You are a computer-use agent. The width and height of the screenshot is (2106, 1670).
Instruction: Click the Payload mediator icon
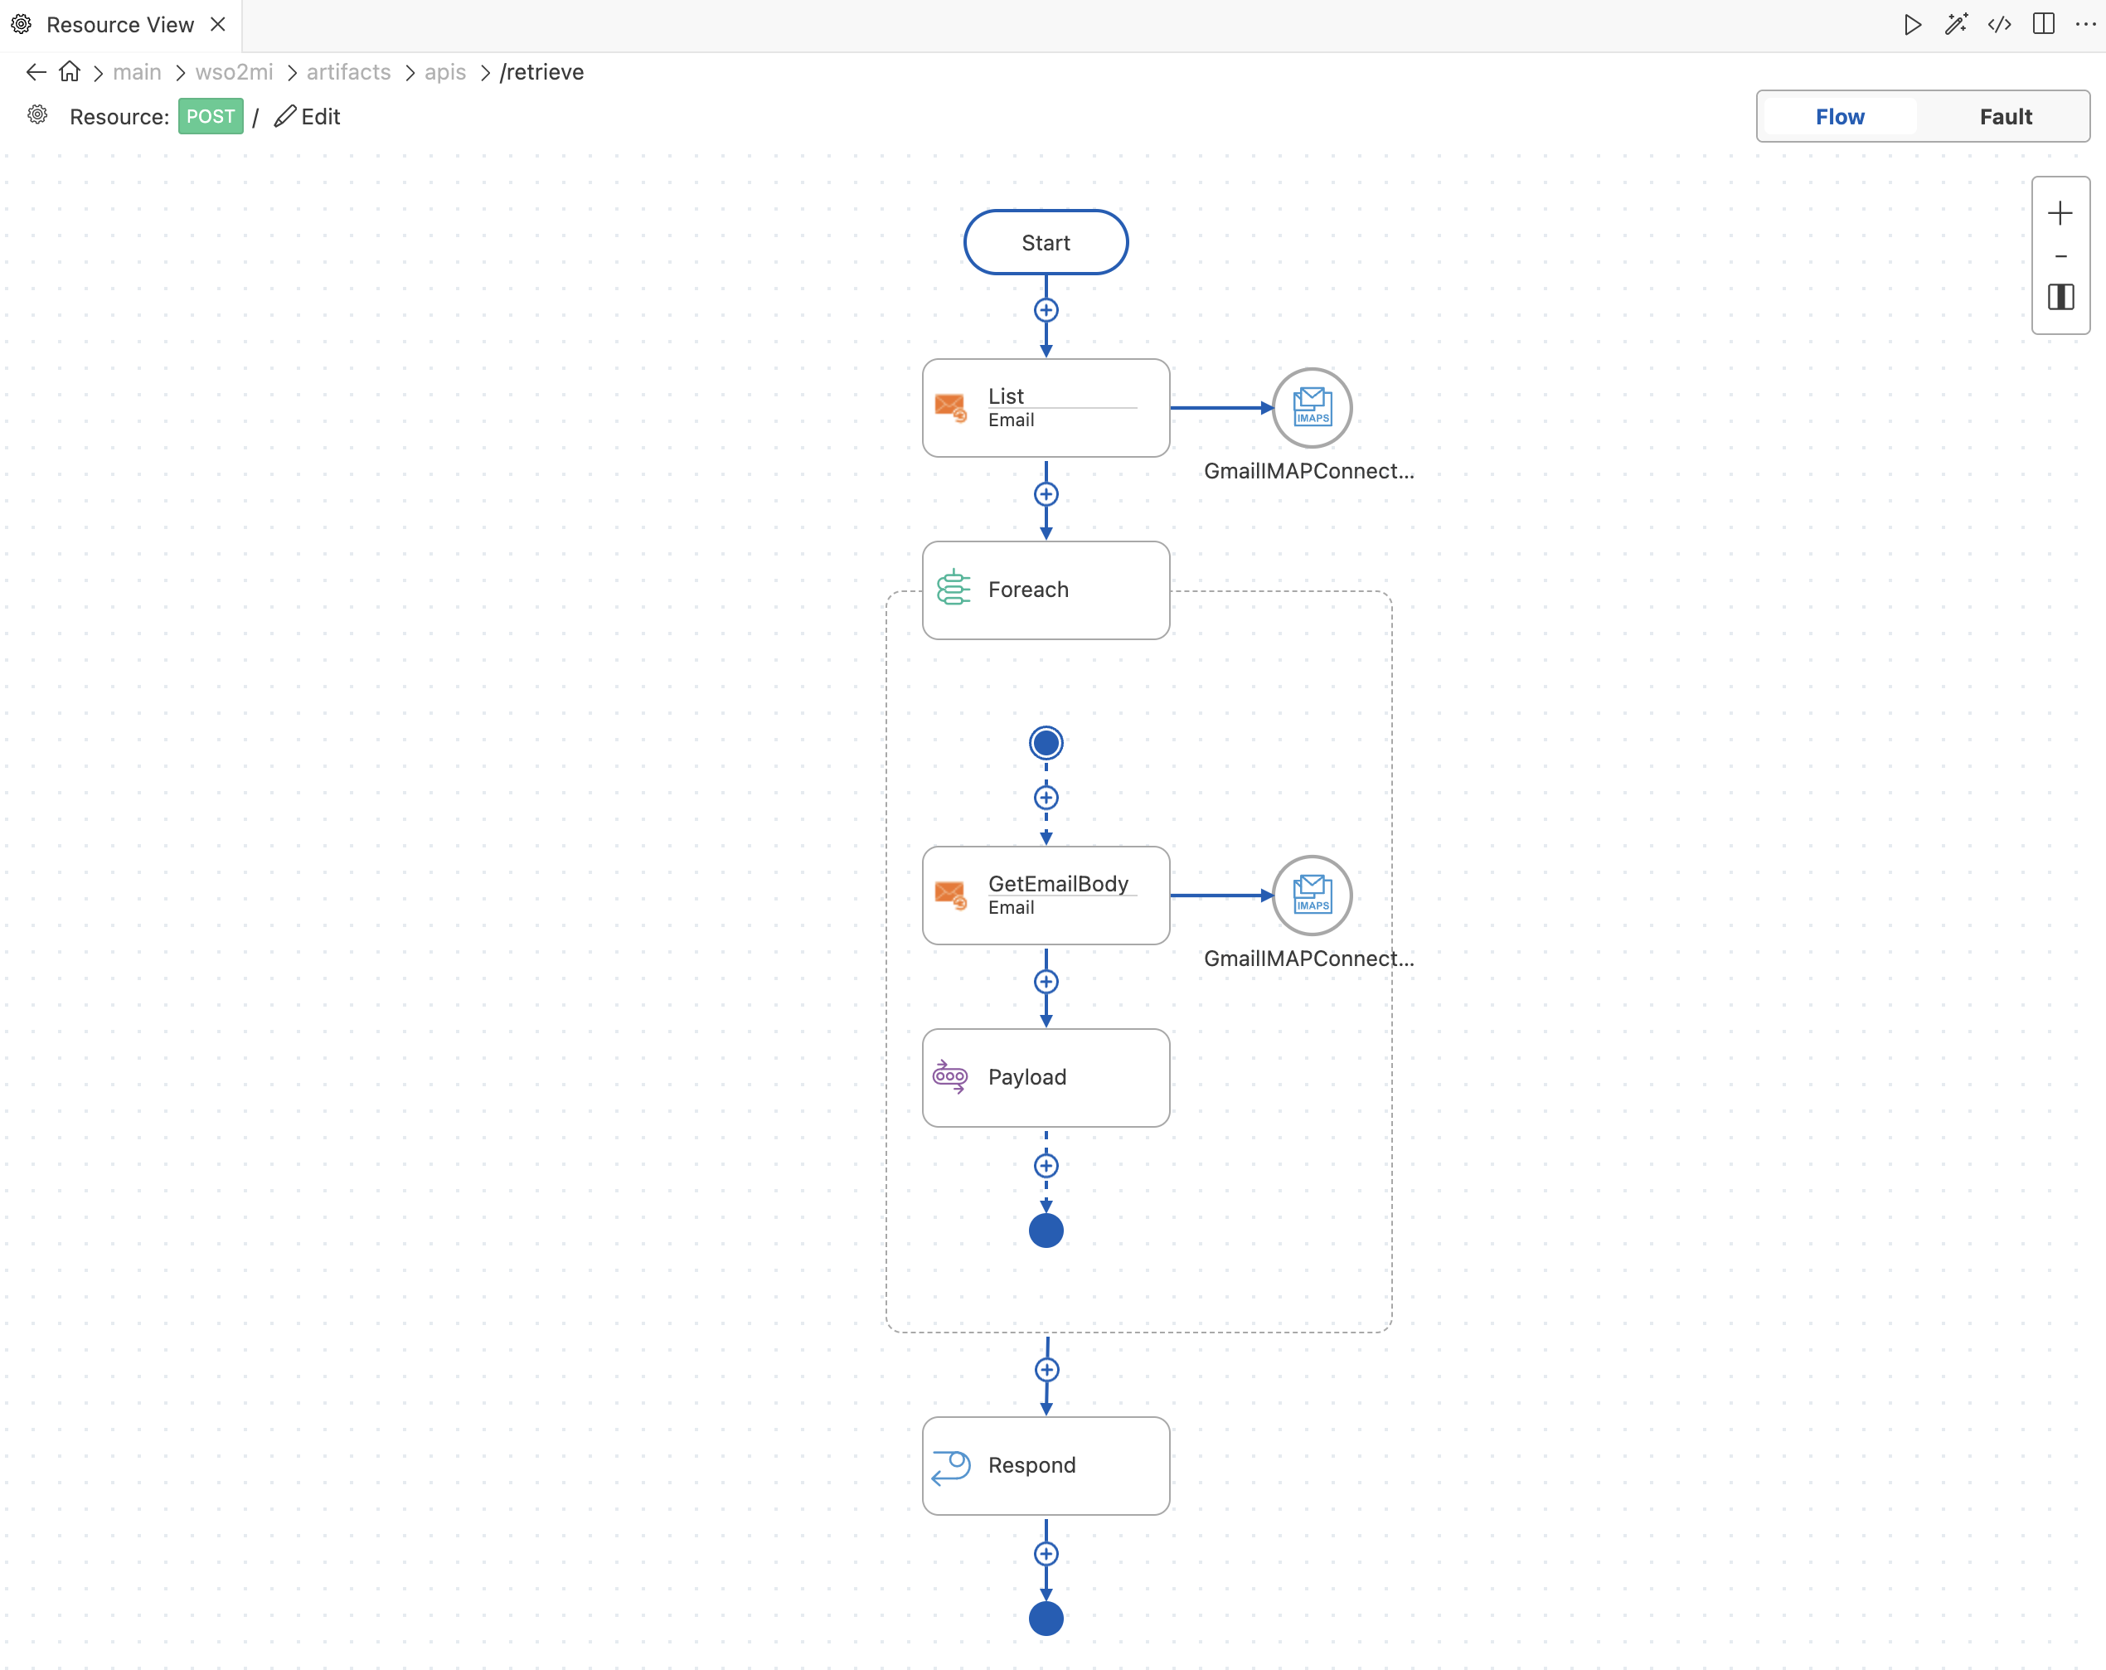pyautogui.click(x=949, y=1076)
